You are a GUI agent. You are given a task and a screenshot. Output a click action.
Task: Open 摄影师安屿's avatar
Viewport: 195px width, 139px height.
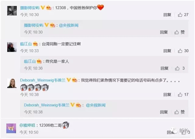point(12,11)
